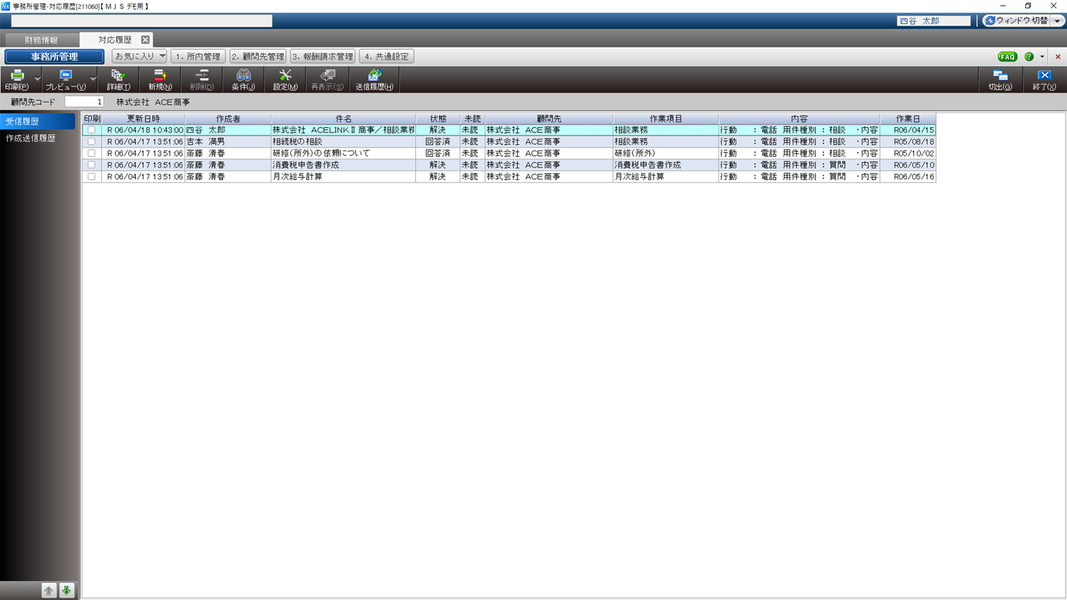Click the 内容 column header

pyautogui.click(x=799, y=119)
